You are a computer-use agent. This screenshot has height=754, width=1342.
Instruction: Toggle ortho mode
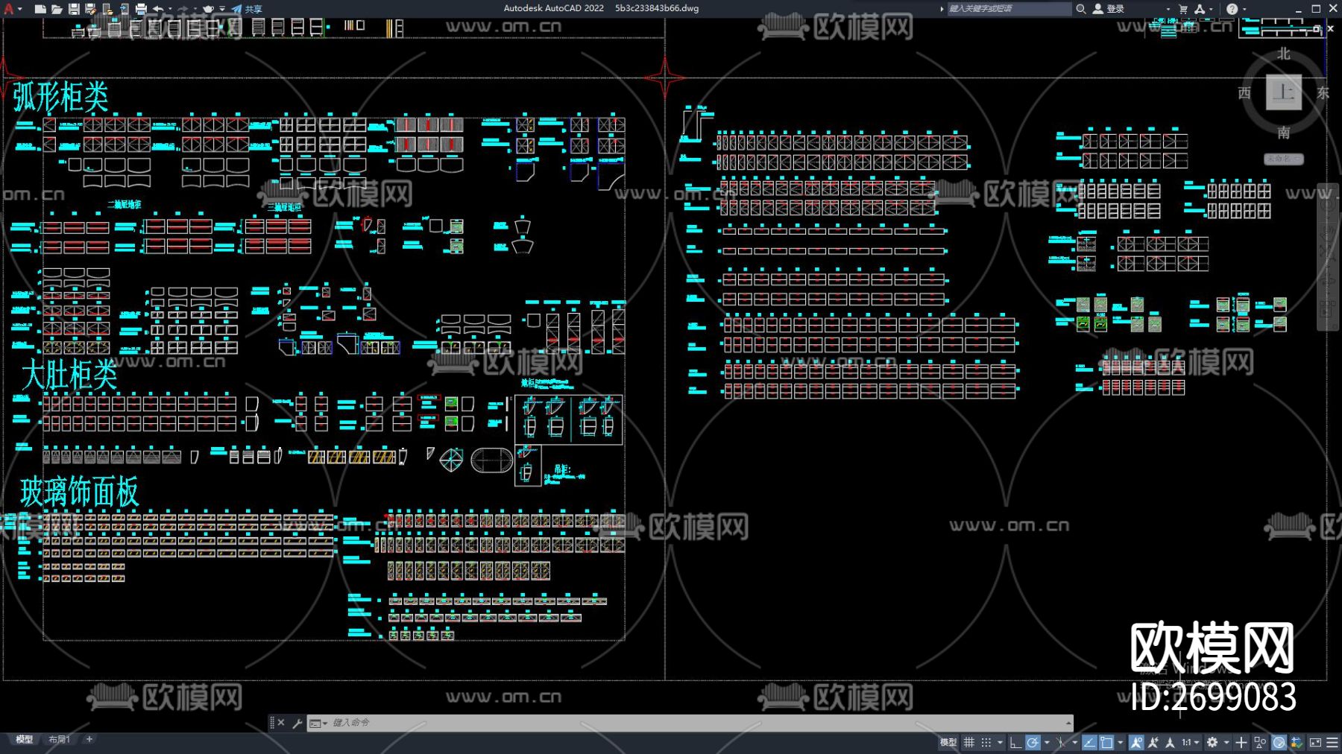[x=1015, y=742]
